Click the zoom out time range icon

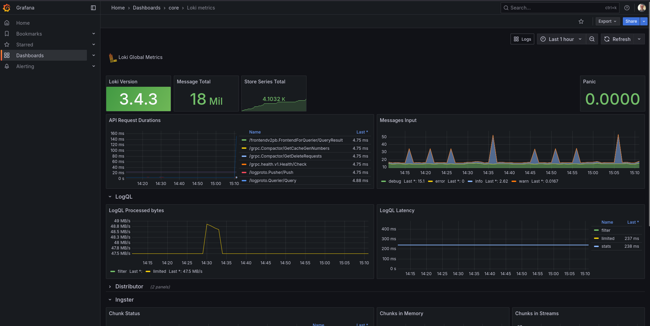(592, 39)
